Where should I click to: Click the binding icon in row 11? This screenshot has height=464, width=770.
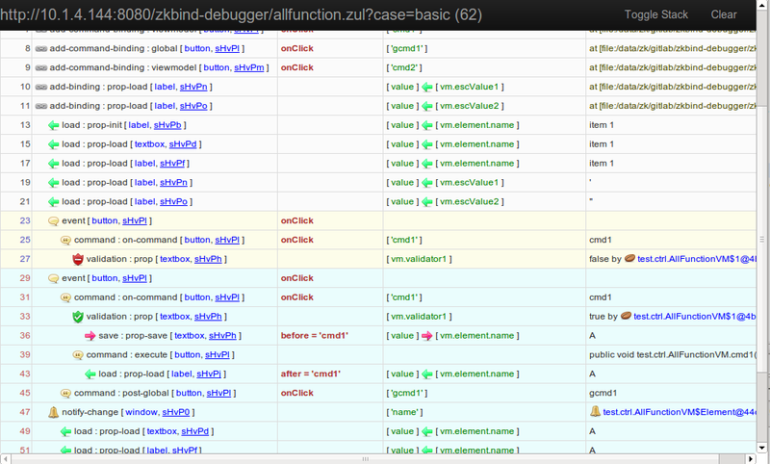(41, 106)
